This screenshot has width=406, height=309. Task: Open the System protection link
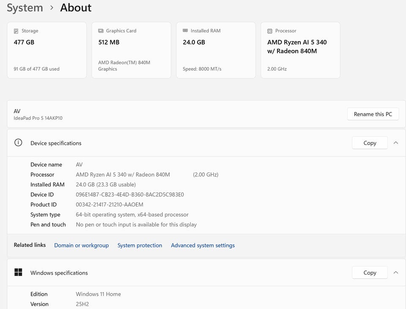pos(140,245)
